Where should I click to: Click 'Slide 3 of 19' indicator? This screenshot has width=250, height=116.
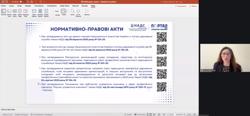(x=7, y=114)
